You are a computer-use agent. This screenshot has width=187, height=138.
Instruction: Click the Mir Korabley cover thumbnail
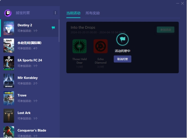[9, 81]
